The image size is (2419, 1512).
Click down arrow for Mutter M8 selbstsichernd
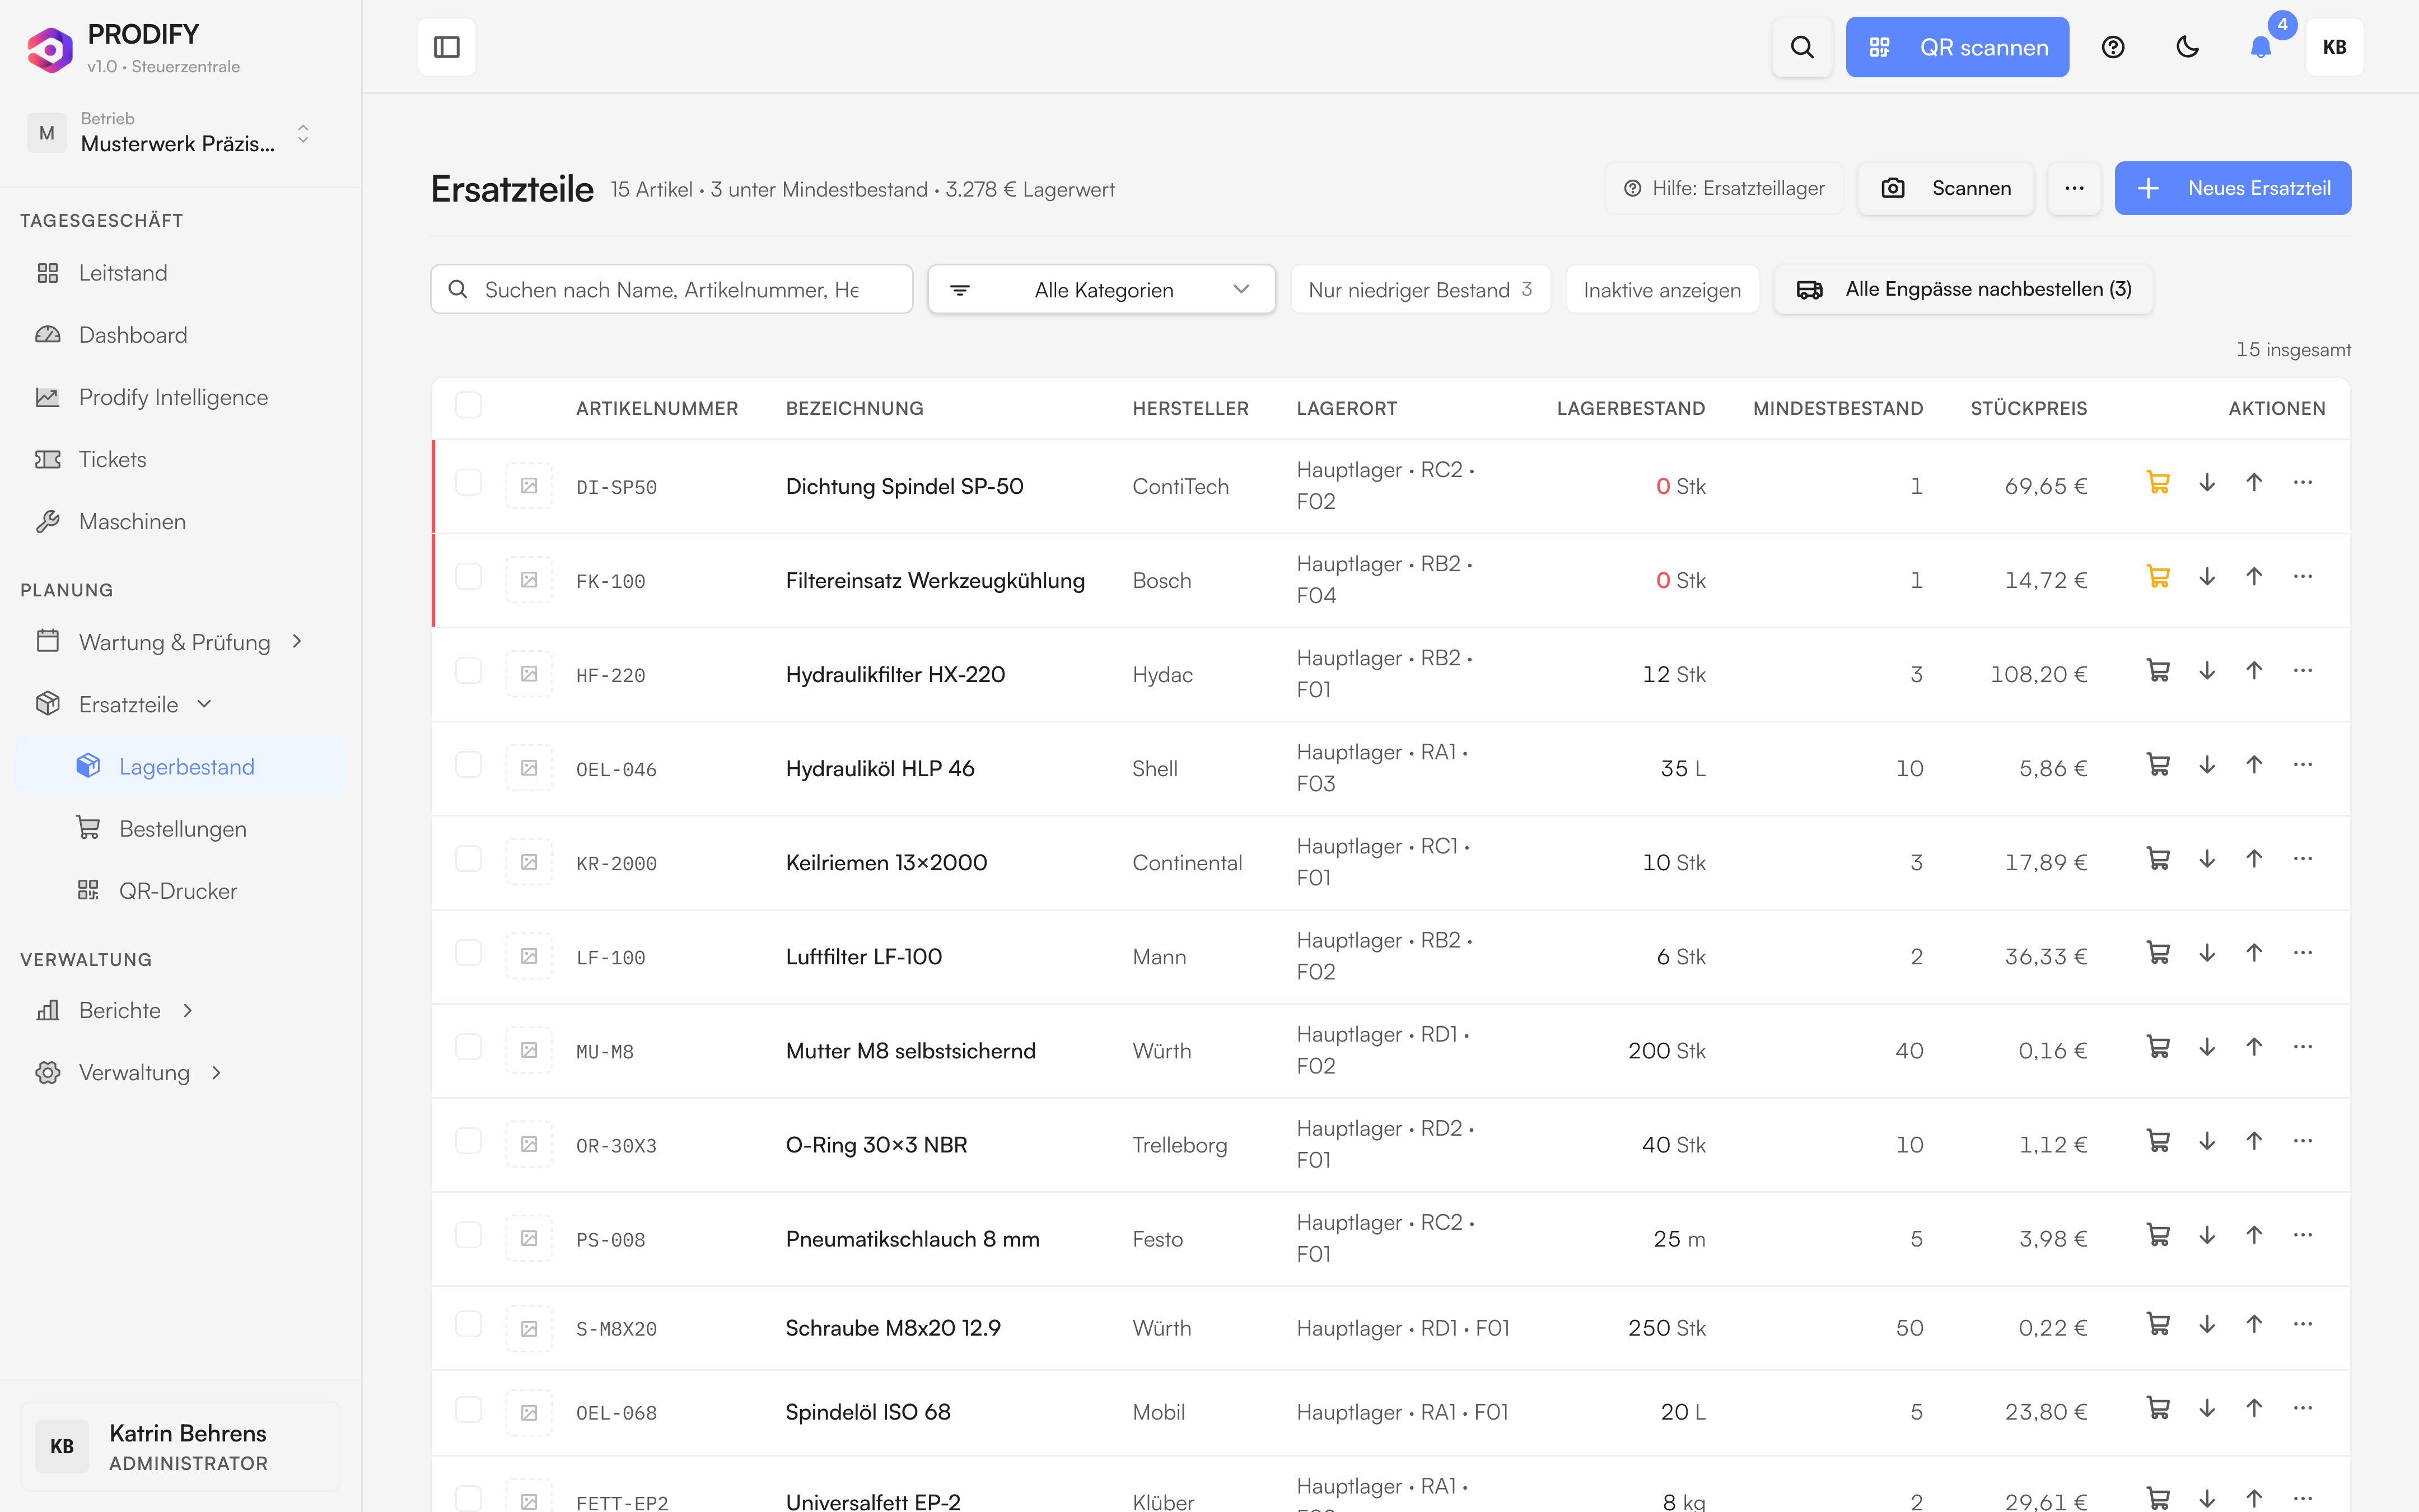(2207, 1047)
